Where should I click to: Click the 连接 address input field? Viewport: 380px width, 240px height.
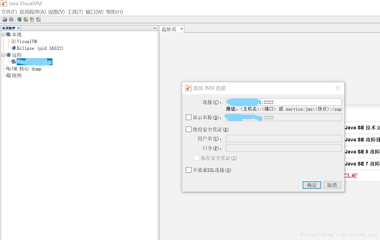tap(284, 102)
